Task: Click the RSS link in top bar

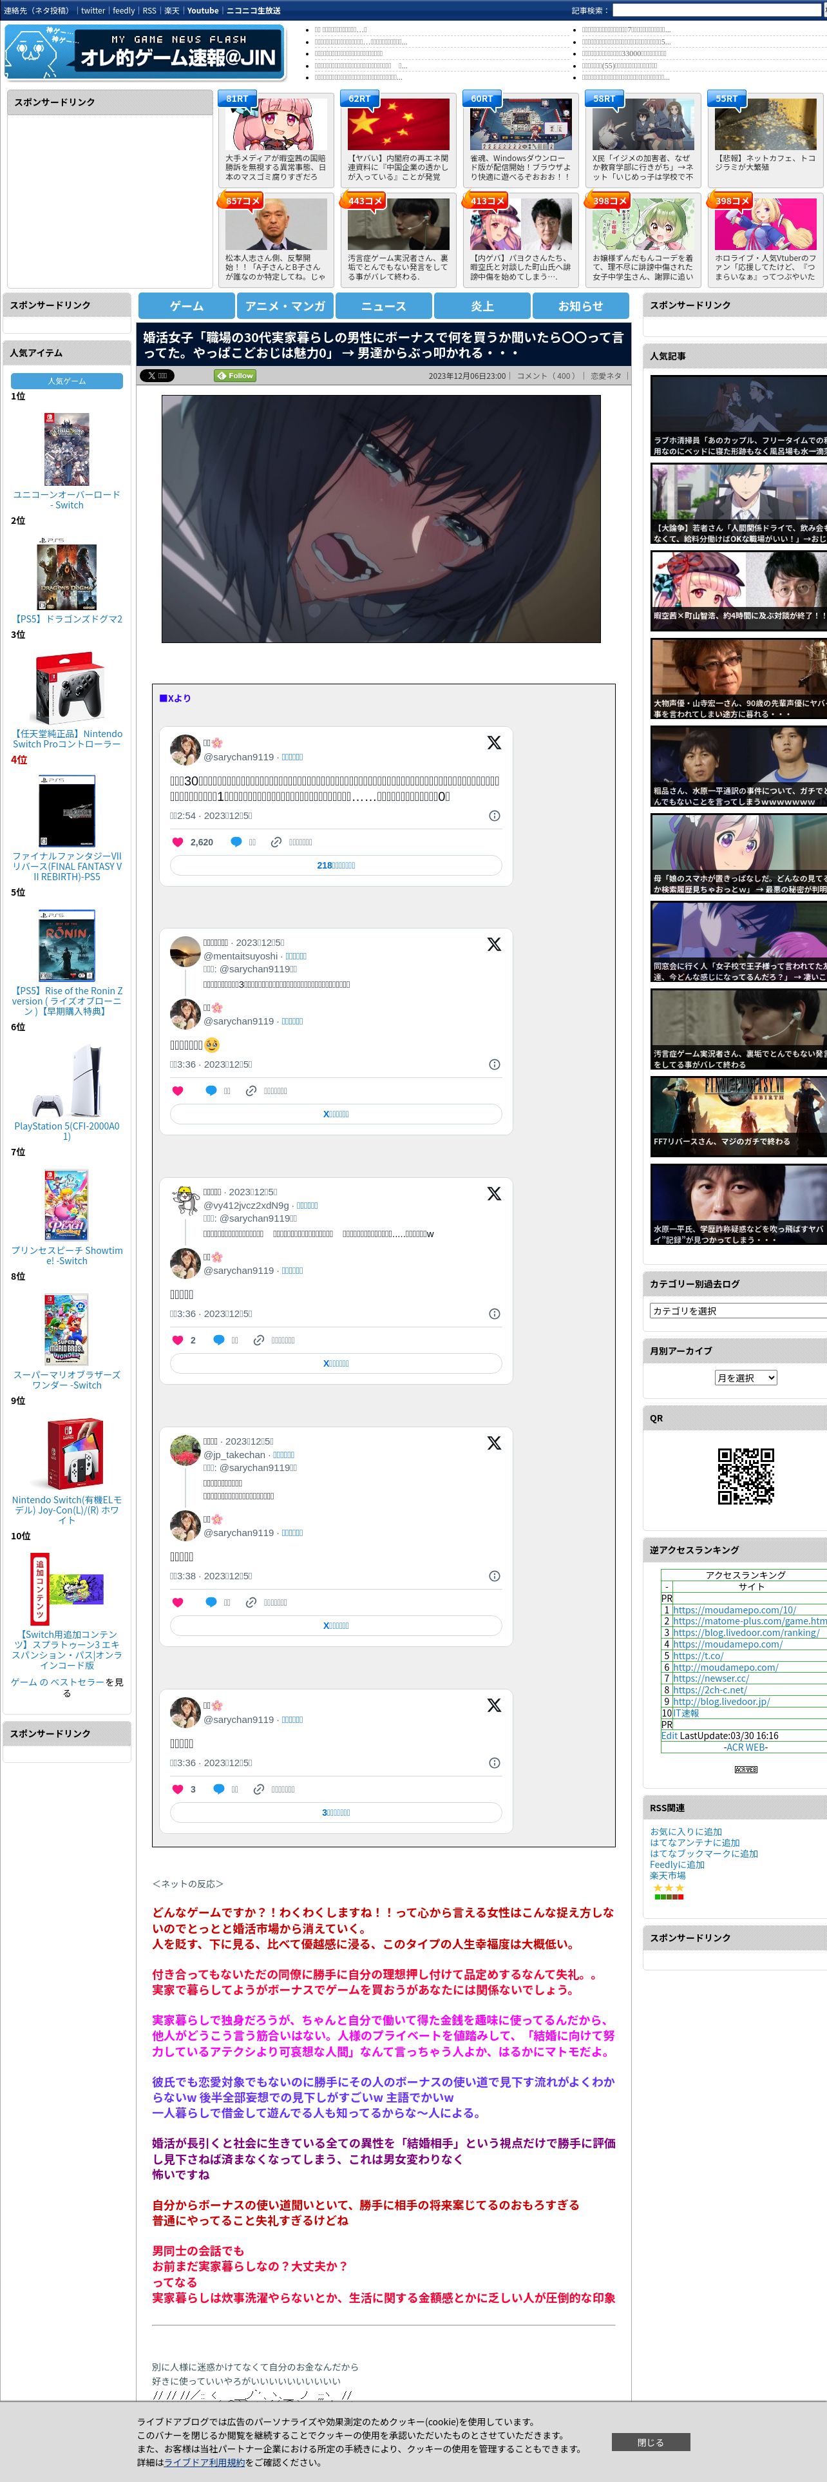Action: pos(149,10)
